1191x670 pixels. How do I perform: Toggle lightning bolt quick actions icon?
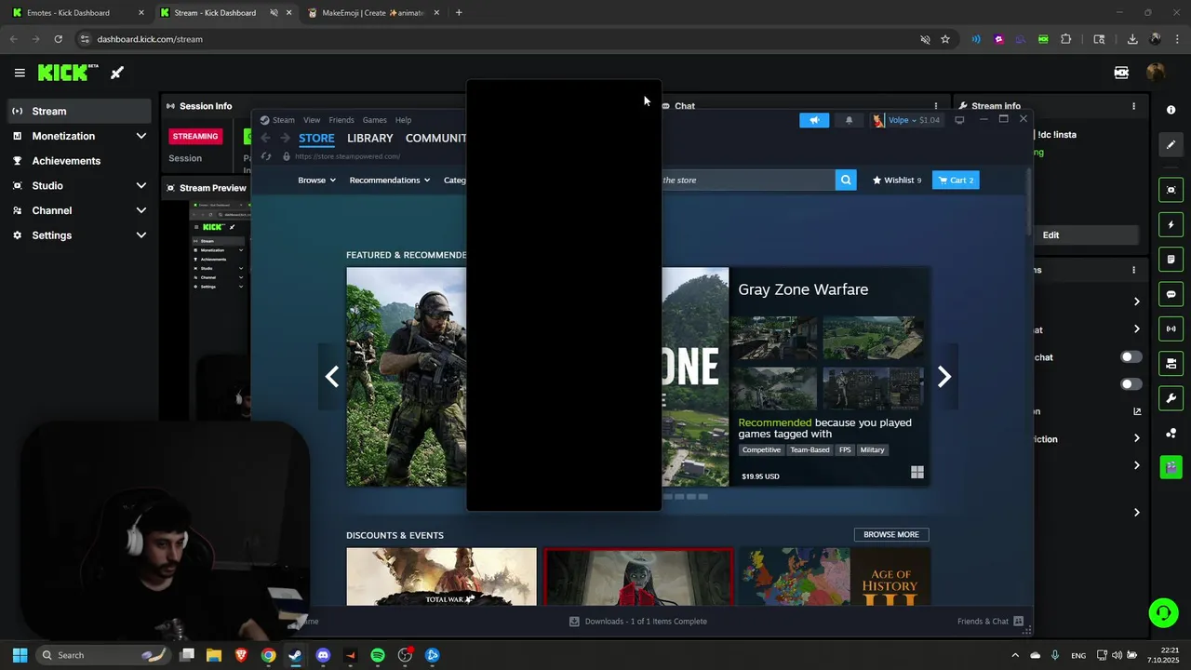pos(1171,224)
